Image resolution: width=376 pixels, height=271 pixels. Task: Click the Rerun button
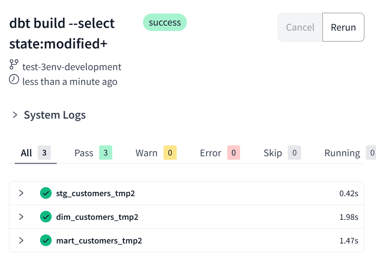[343, 27]
